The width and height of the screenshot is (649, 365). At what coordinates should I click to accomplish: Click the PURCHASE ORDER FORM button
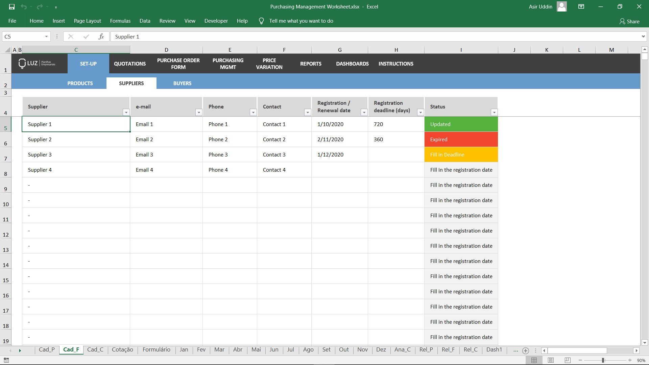coord(178,64)
